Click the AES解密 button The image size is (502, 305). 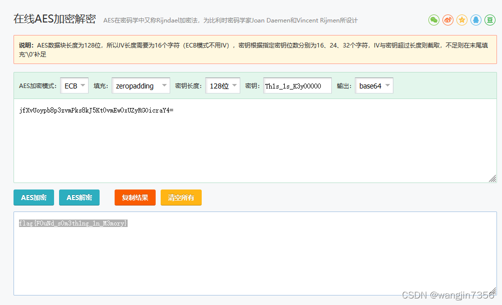pos(79,197)
